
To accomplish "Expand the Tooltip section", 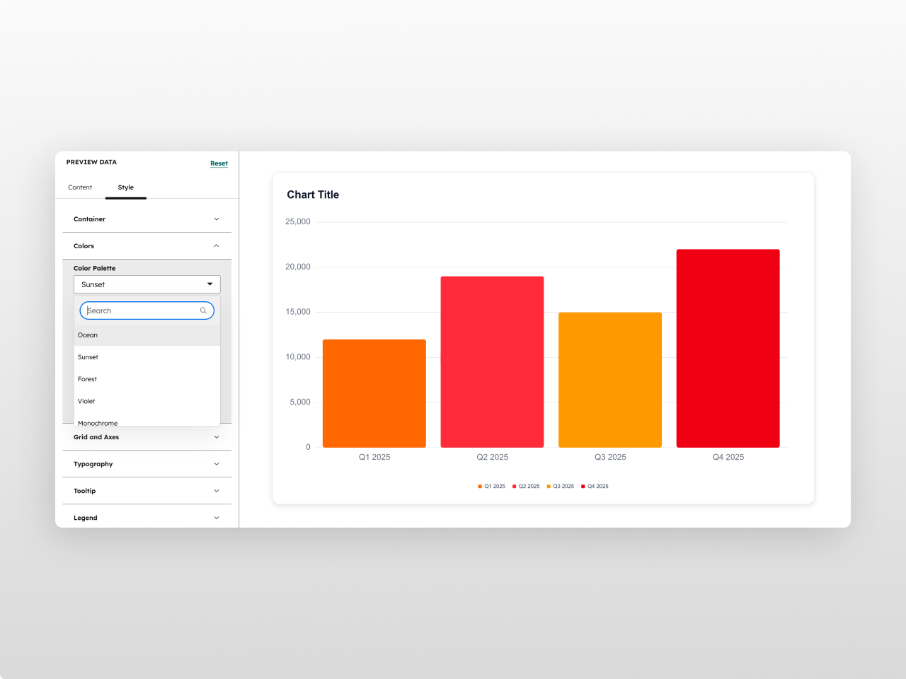I will coord(147,491).
